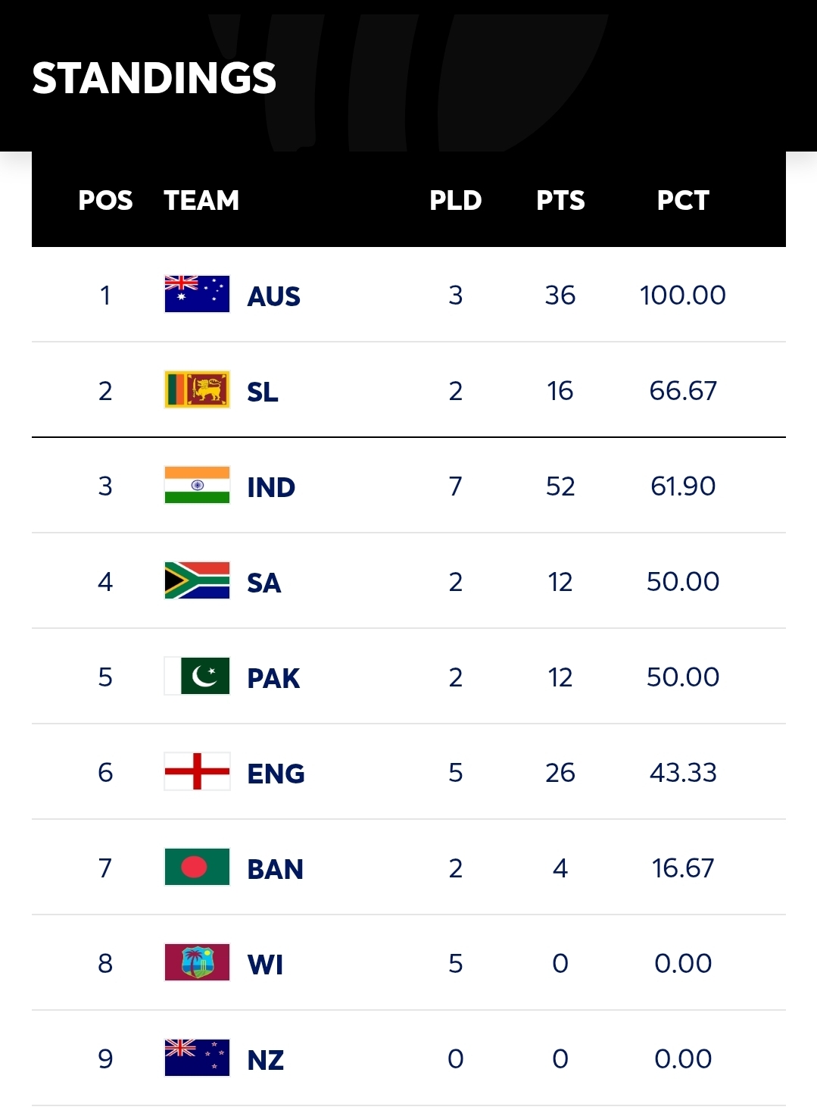Click the Australia flag icon

click(x=197, y=294)
